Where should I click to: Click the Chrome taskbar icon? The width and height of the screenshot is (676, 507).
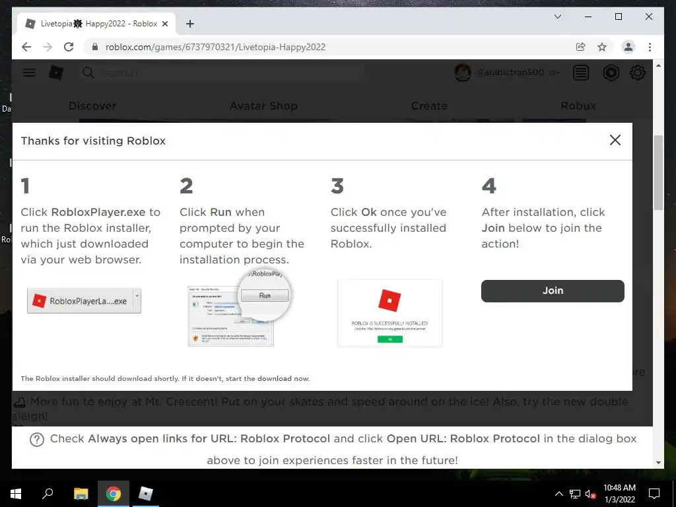coord(114,494)
